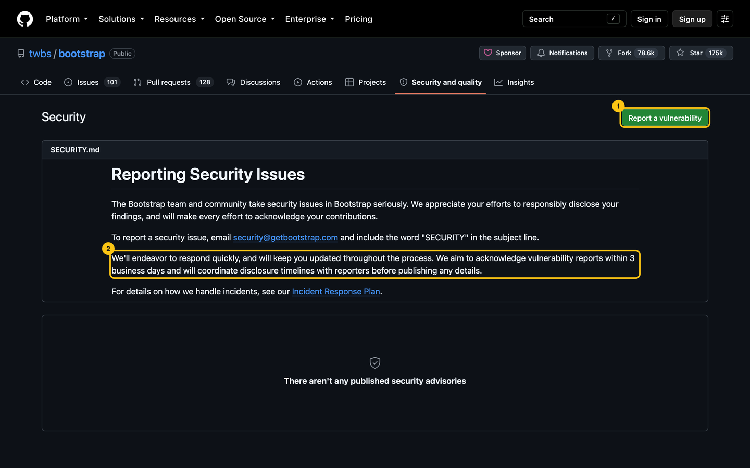Open the appearance settings sliders icon

725,19
